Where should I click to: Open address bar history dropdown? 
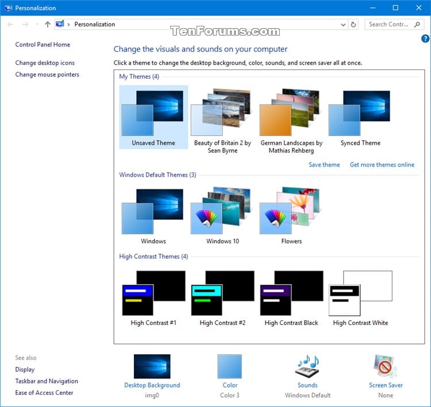[343, 25]
